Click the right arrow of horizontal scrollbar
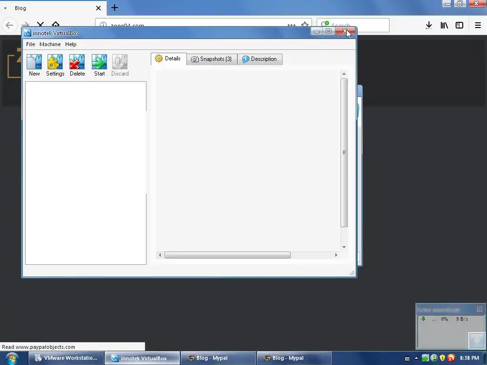The image size is (487, 365). pos(336,255)
